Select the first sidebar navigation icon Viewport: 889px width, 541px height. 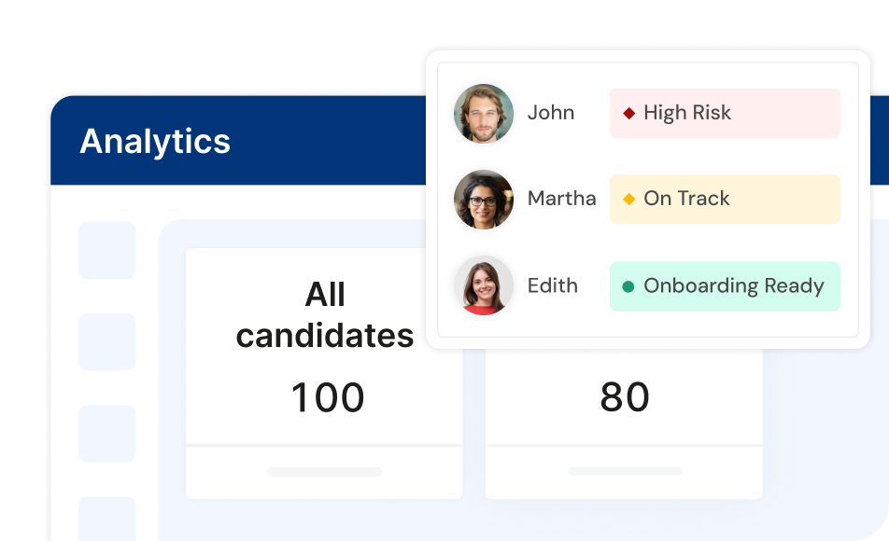(x=106, y=250)
